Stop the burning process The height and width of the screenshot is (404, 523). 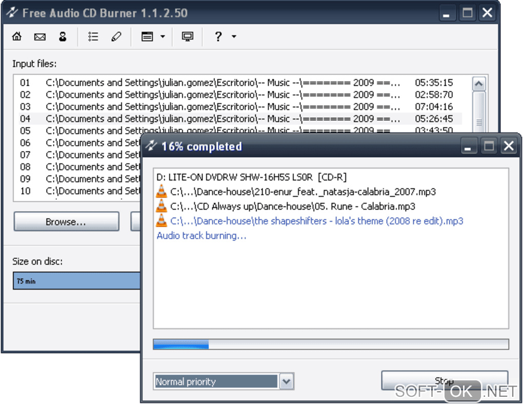[x=444, y=380]
